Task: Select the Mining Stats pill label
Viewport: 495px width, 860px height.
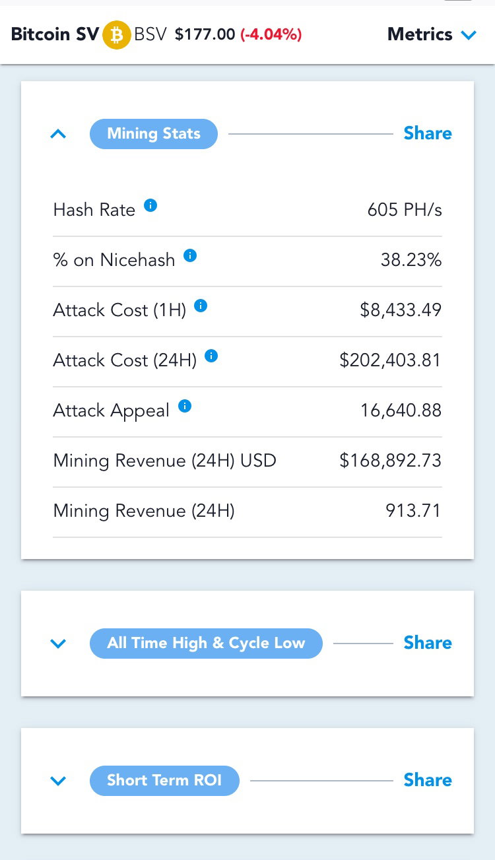Action: tap(154, 134)
